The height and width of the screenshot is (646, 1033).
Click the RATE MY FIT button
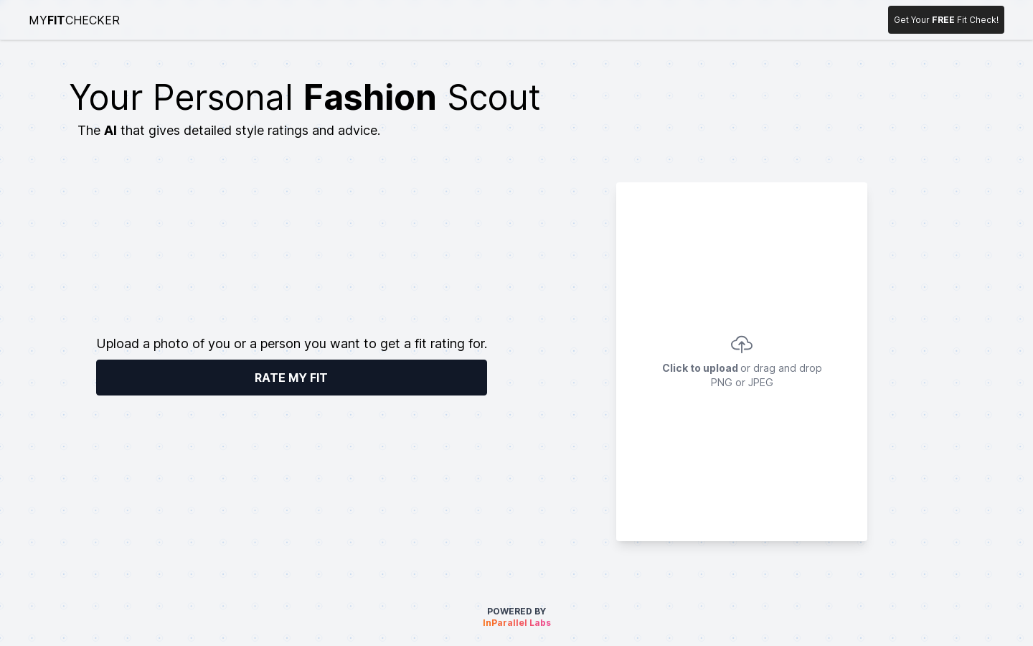(291, 378)
